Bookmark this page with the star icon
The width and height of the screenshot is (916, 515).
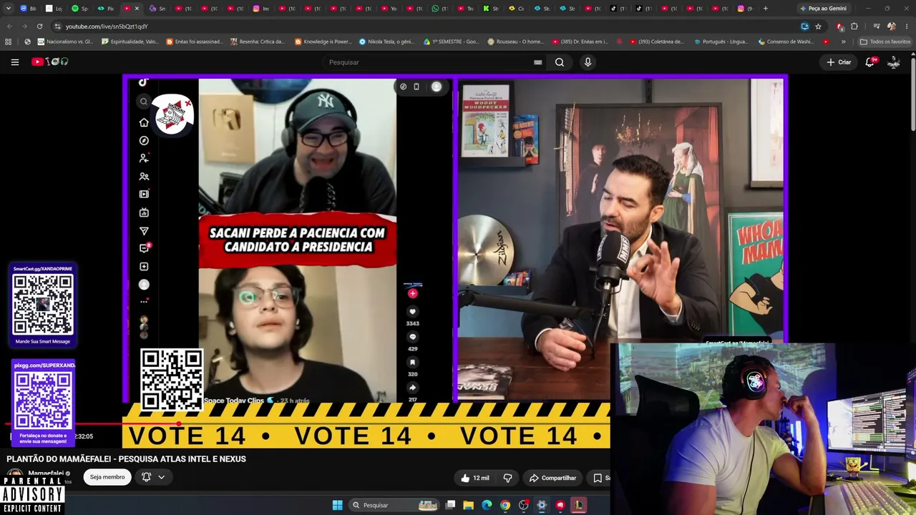[x=818, y=26]
